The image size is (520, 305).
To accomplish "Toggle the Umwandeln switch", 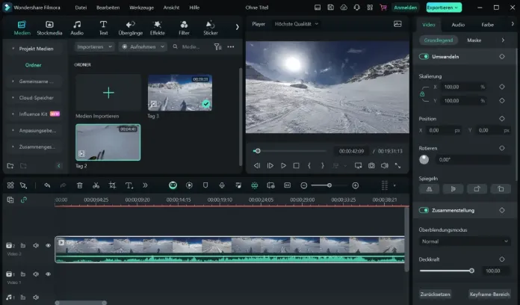I will [x=424, y=56].
